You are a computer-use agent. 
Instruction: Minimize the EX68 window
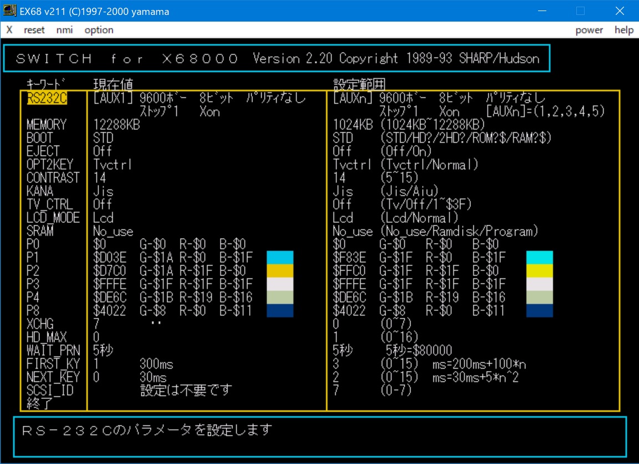coord(542,11)
